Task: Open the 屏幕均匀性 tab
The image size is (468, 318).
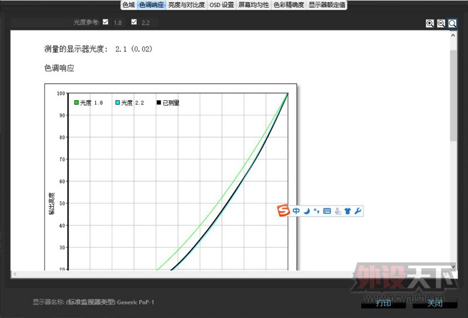Action: point(253,5)
